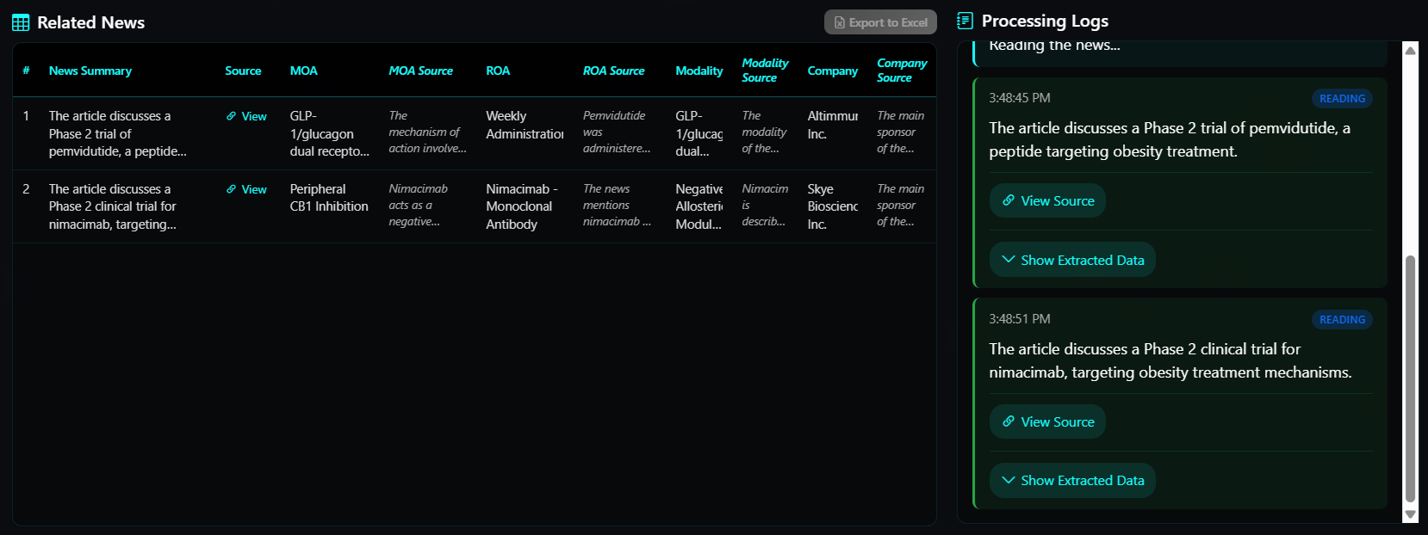
Task: Click View Source in 3:48:51 PM log
Action: 1047,421
